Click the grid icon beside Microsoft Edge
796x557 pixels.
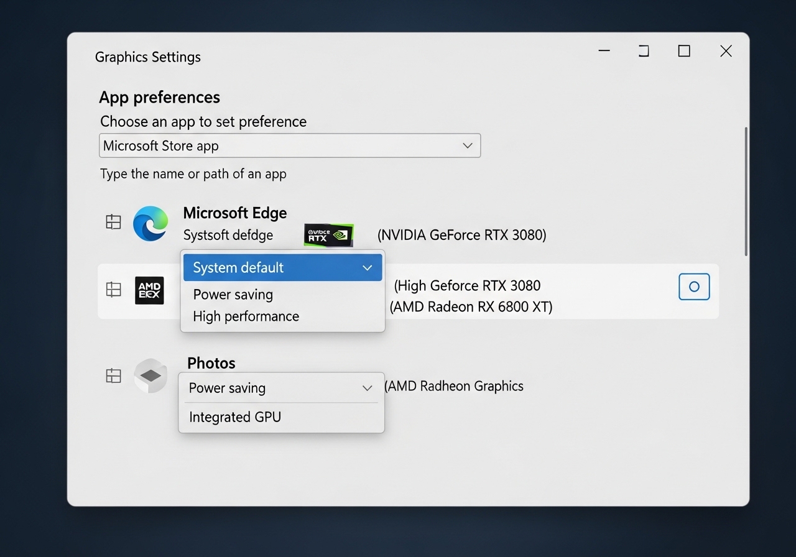click(113, 222)
